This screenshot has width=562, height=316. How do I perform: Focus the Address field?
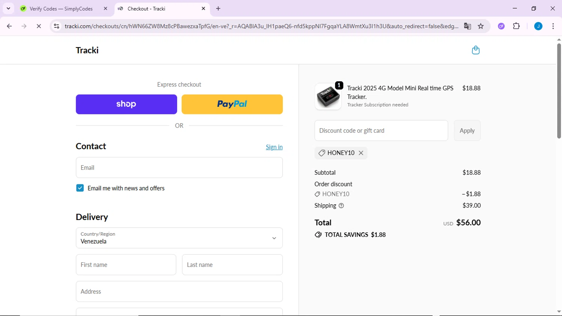[x=179, y=291]
